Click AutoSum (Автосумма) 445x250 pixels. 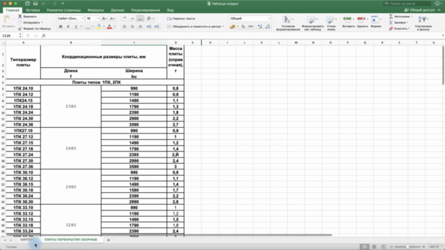(400, 17)
